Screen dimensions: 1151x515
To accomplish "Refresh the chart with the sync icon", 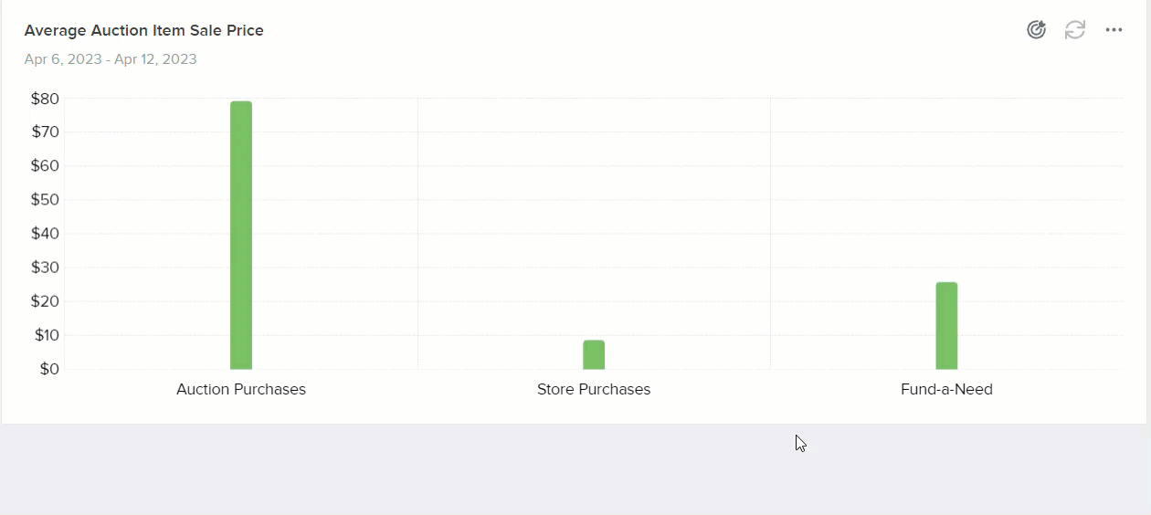I will pos(1075,30).
